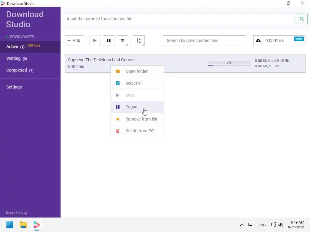310x232 pixels.
Task: Click the title bar Download Studio icon
Action: [x=3, y=3]
